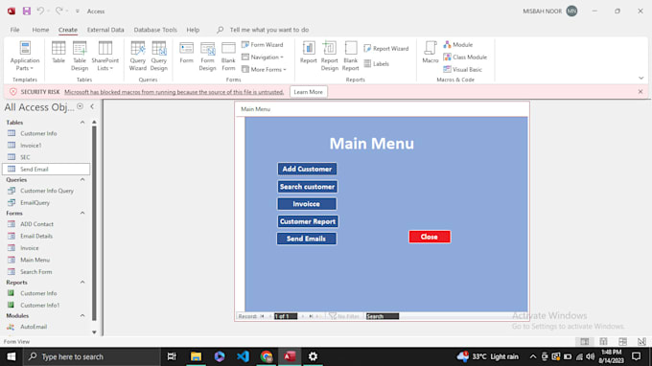Open Form Design

207,57
